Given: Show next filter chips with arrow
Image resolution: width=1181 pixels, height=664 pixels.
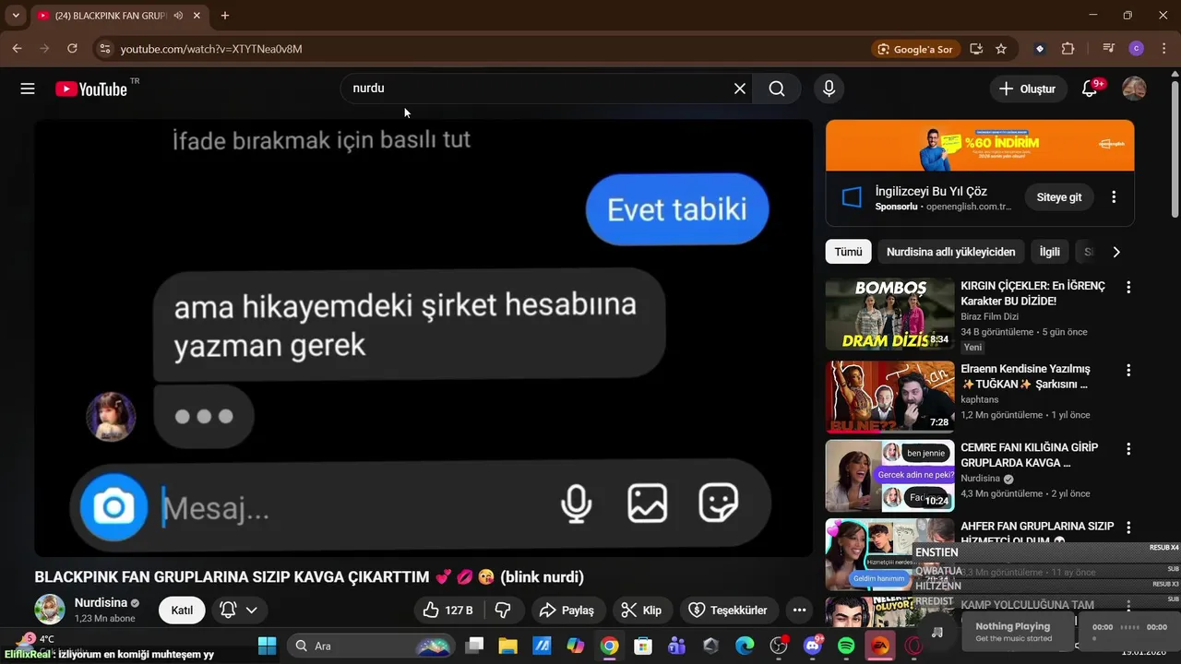Looking at the screenshot, I should click(1116, 252).
